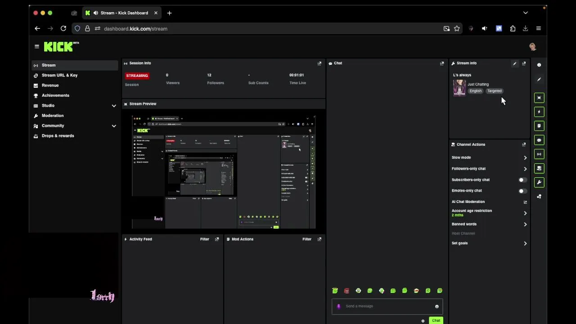The image size is (576, 324).
Task: Click the browser address bar URL
Action: click(x=135, y=29)
